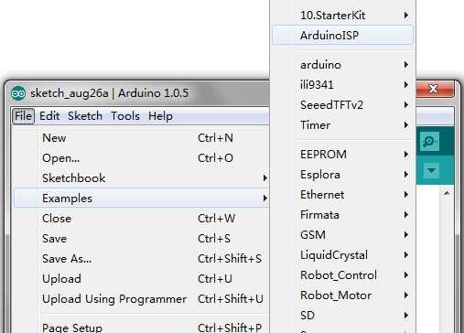The height and width of the screenshot is (333, 464).
Task: Open the File menu
Action: 24,116
